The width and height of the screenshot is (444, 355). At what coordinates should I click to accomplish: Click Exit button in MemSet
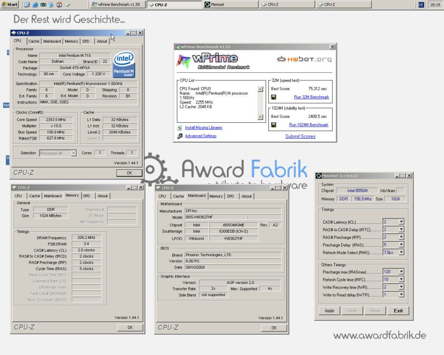398,310
